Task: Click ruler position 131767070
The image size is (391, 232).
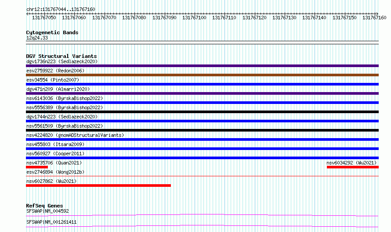Action: (x=104, y=18)
